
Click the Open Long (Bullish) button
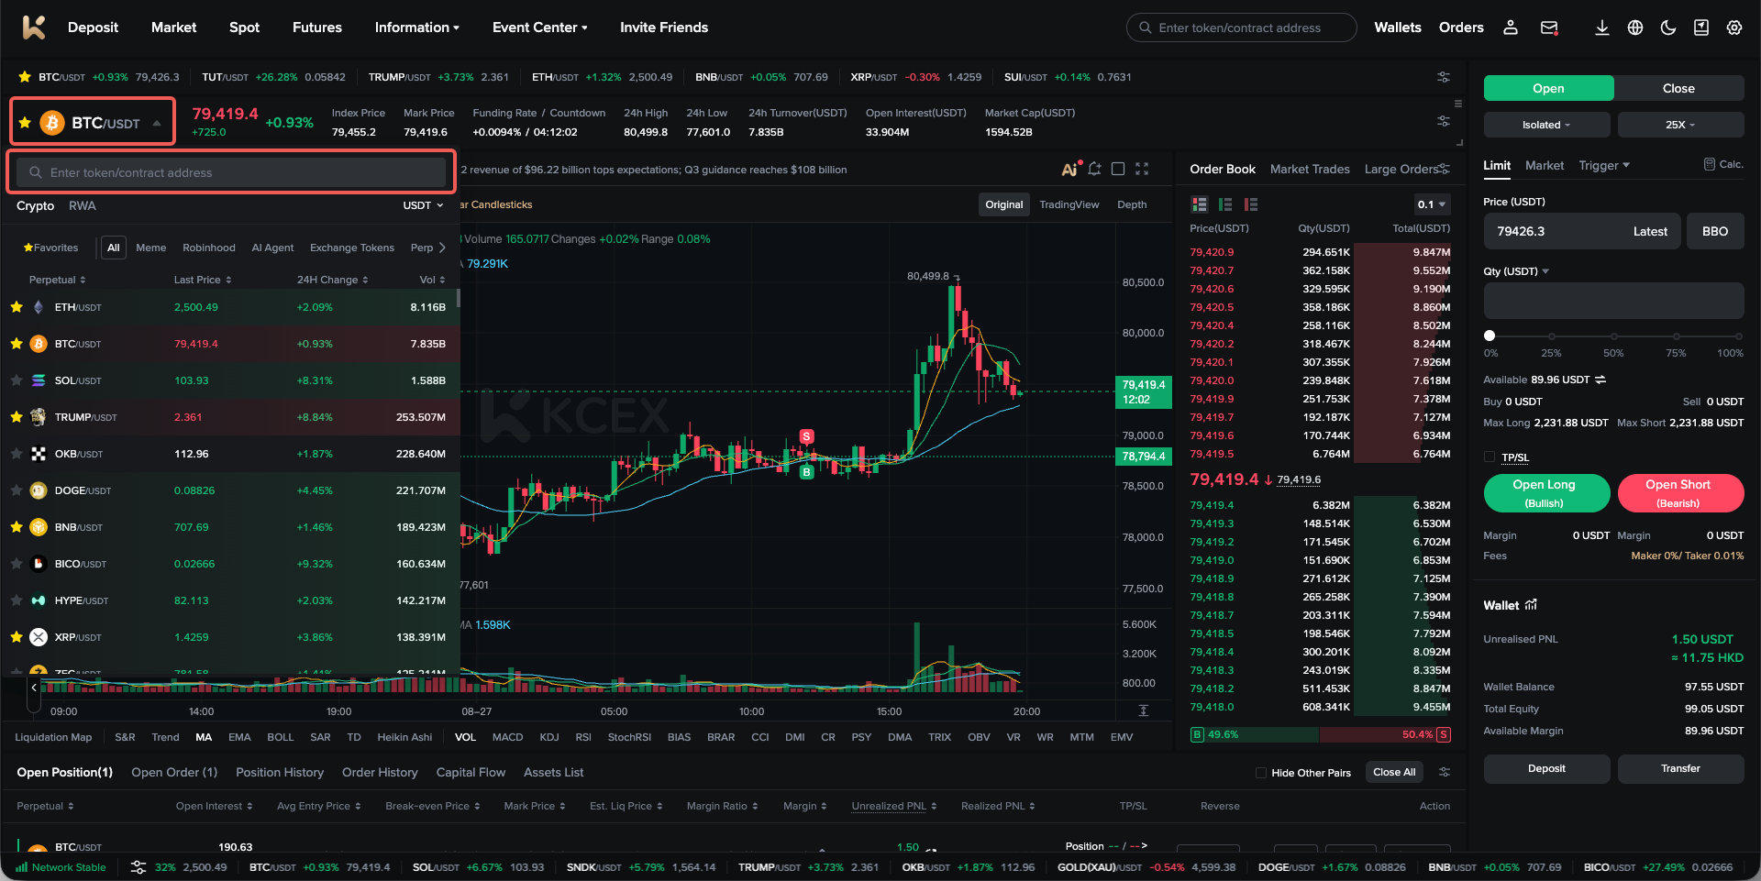point(1546,493)
